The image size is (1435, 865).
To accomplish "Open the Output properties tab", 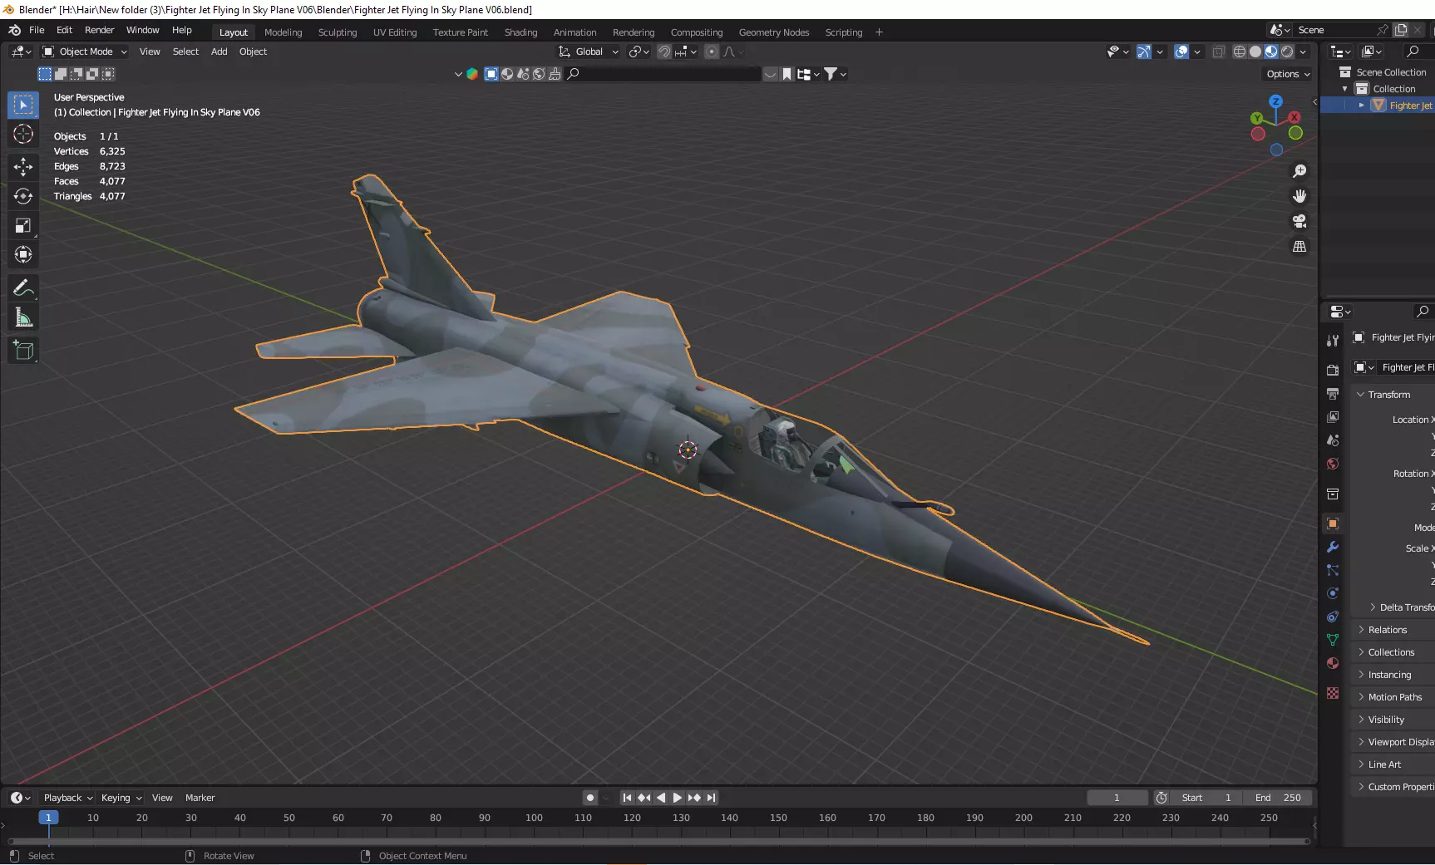I will 1333,393.
